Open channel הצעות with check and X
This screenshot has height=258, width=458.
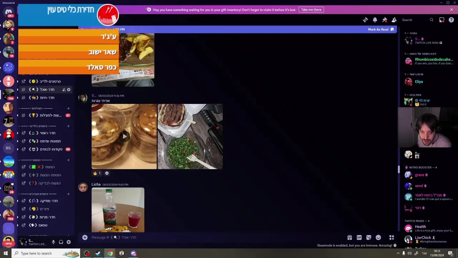point(45,167)
